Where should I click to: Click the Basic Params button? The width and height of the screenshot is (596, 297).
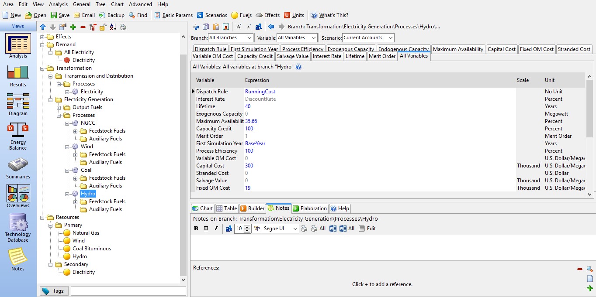[x=173, y=15]
